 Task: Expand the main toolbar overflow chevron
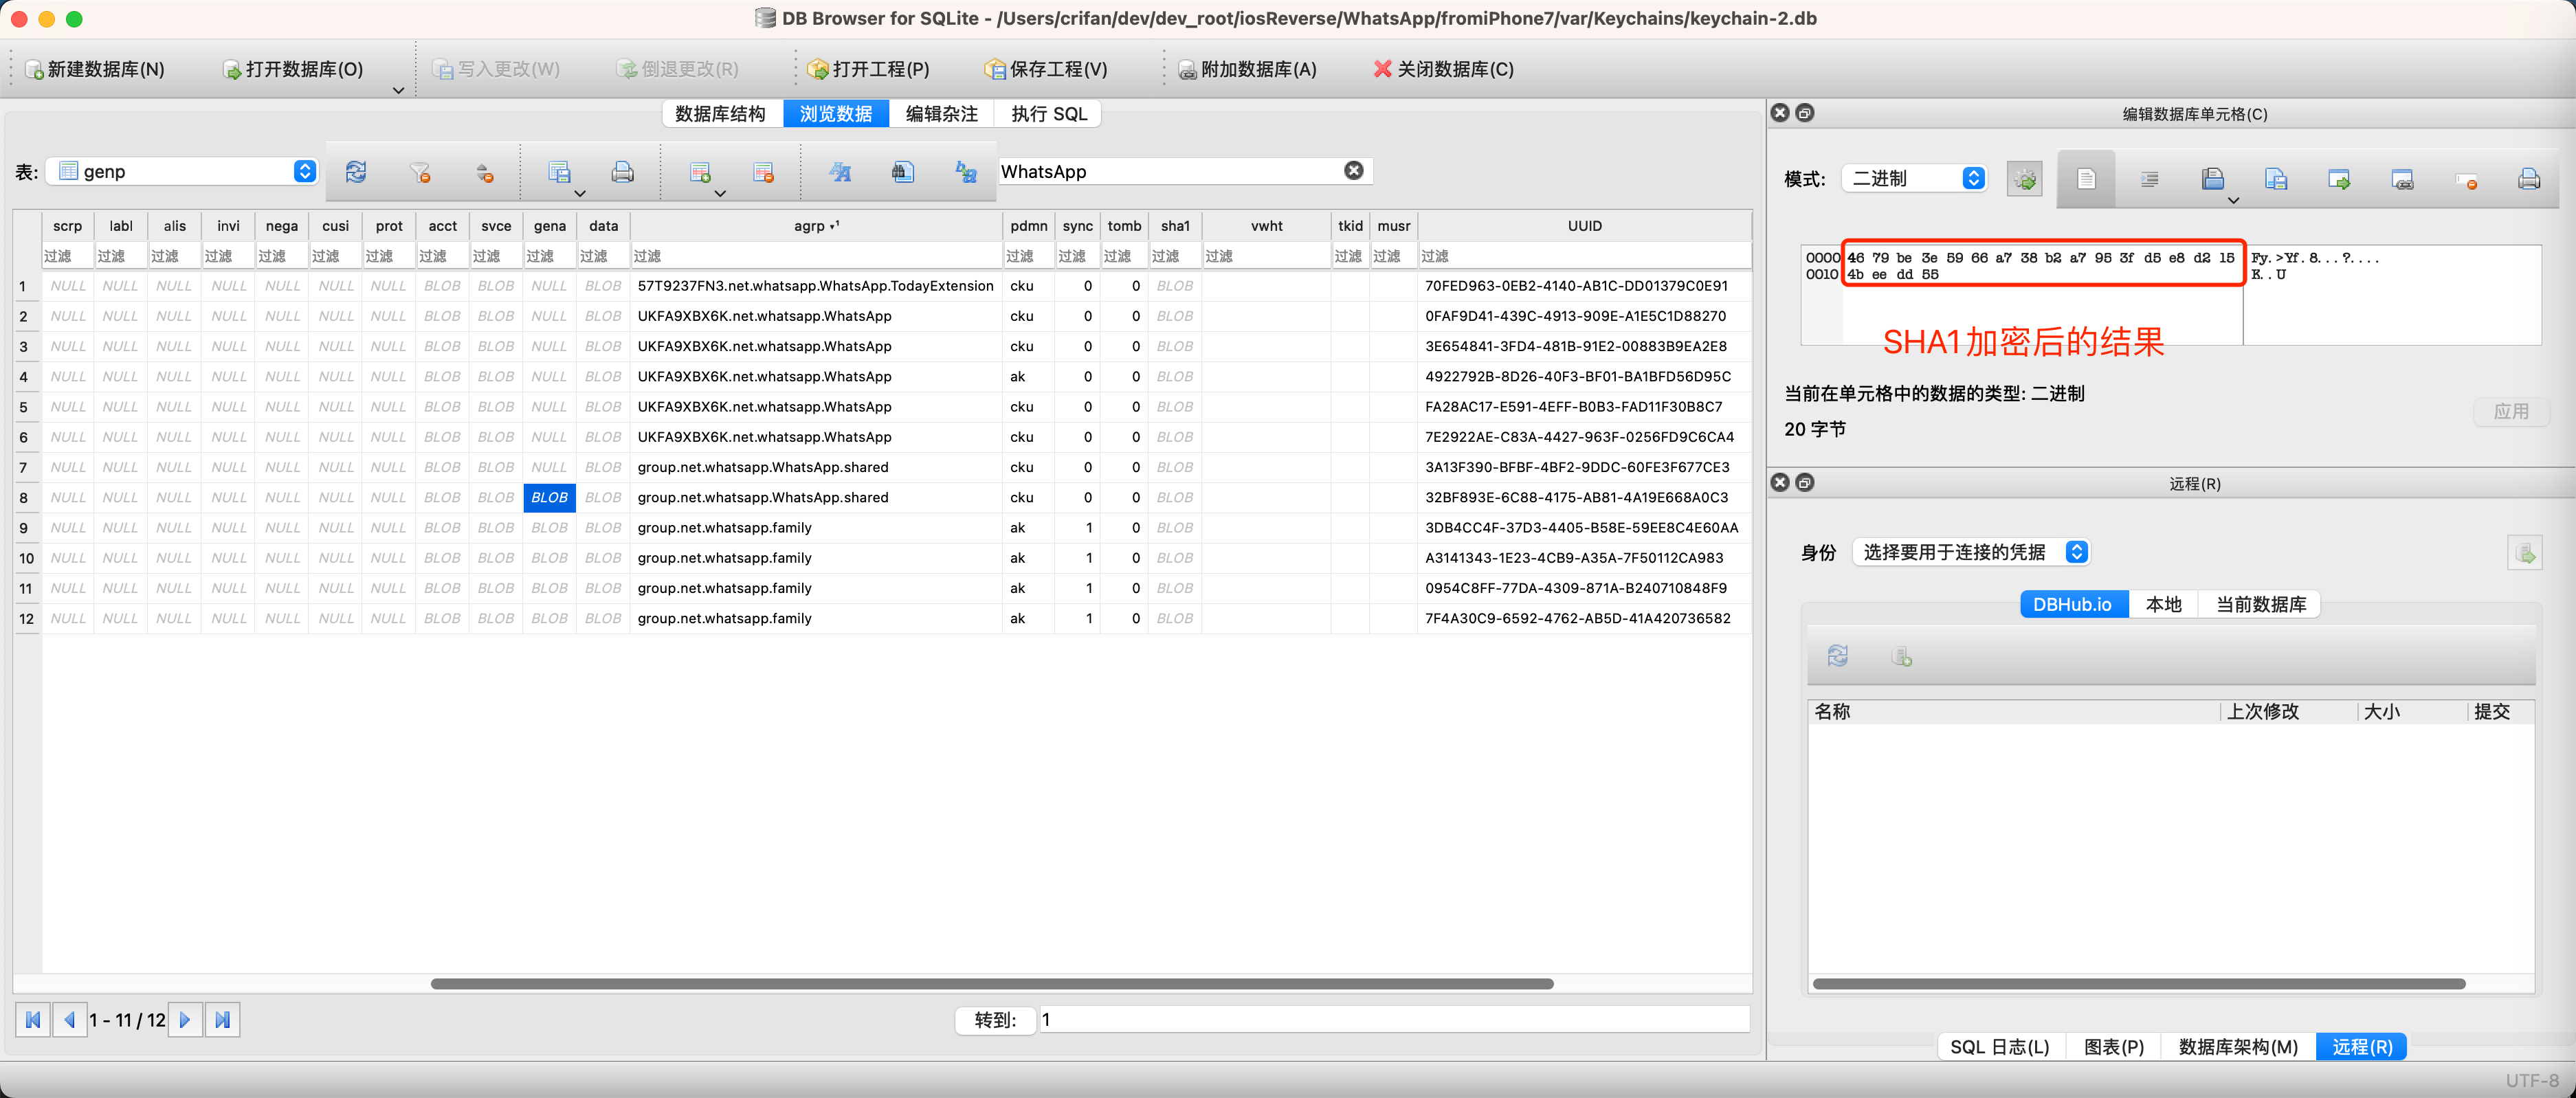click(x=398, y=90)
